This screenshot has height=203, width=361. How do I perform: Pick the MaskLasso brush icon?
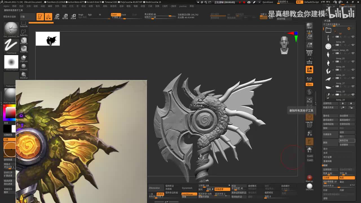[x=24, y=41]
